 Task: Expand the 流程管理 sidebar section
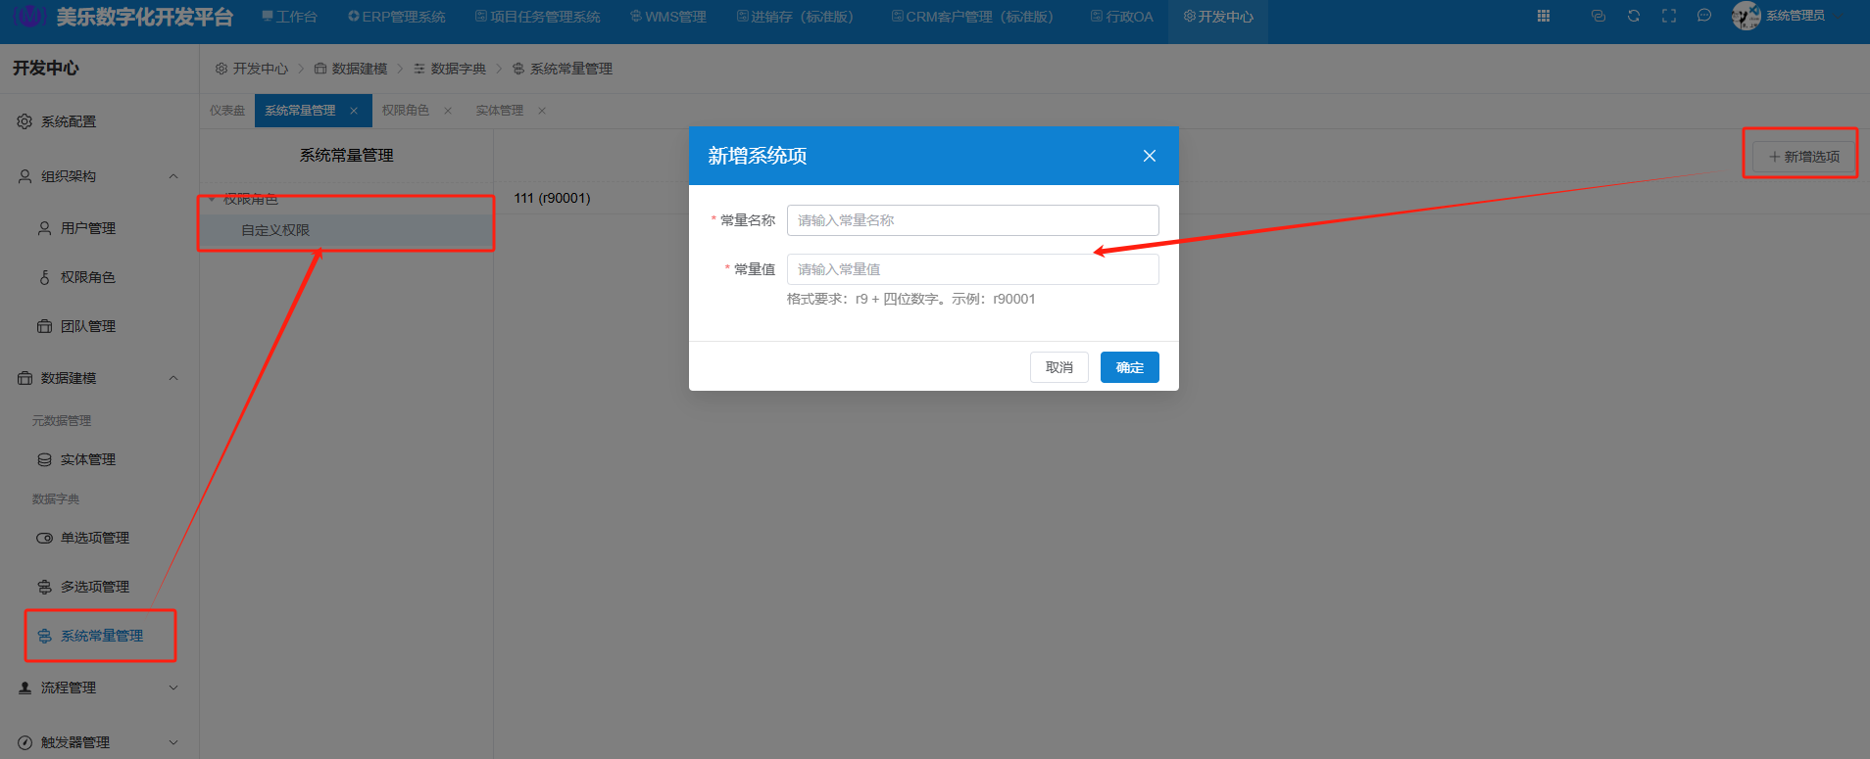[x=173, y=688]
